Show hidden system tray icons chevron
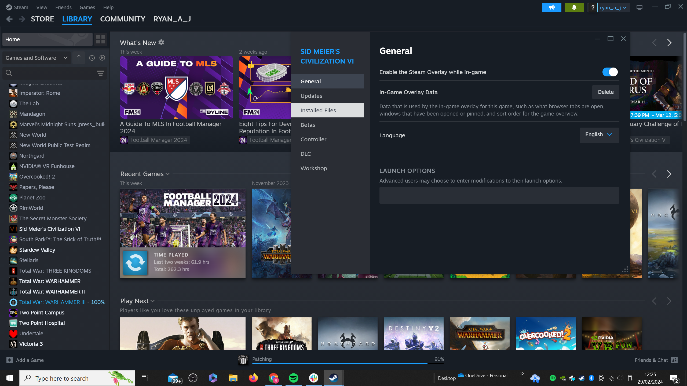Image resolution: width=687 pixels, height=386 pixels. (522, 374)
